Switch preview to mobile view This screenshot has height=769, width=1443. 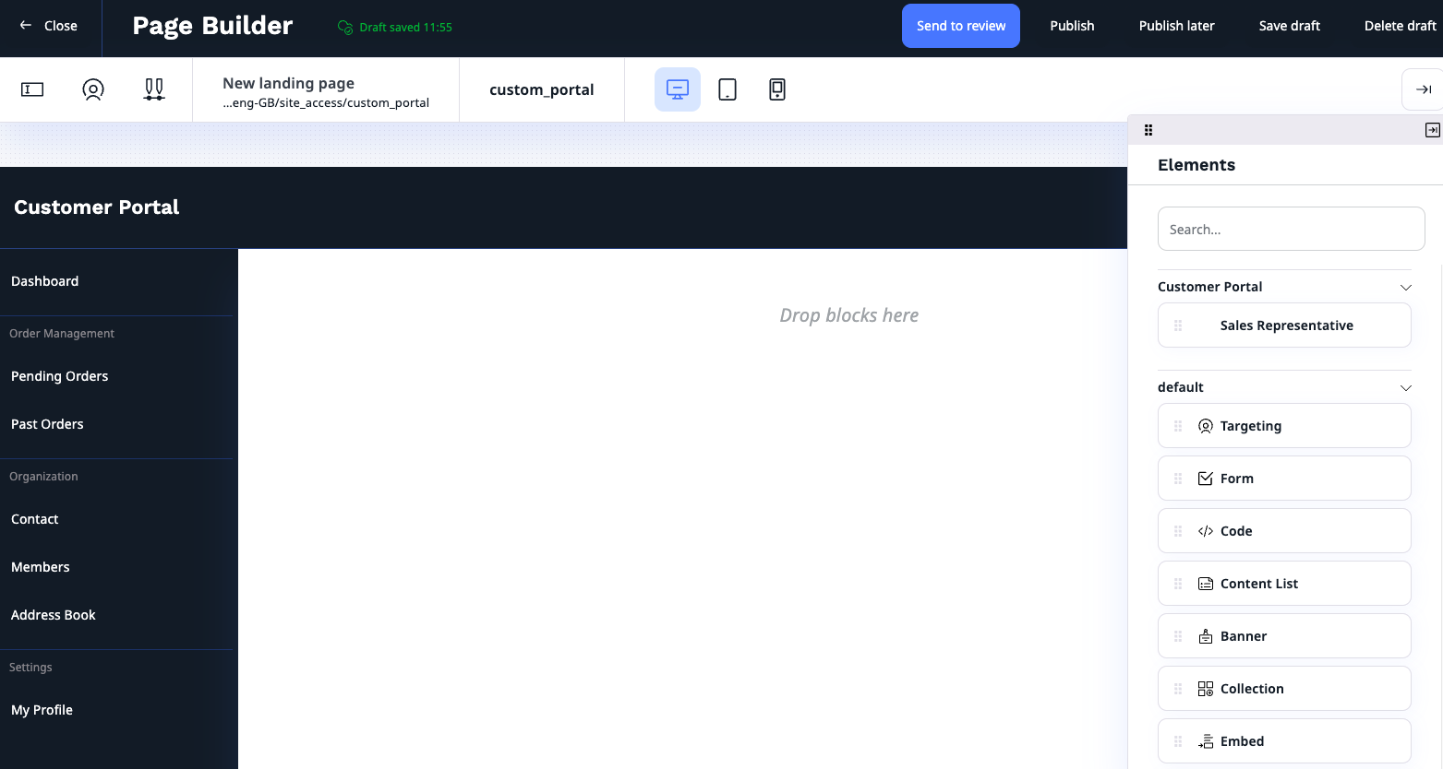click(776, 89)
